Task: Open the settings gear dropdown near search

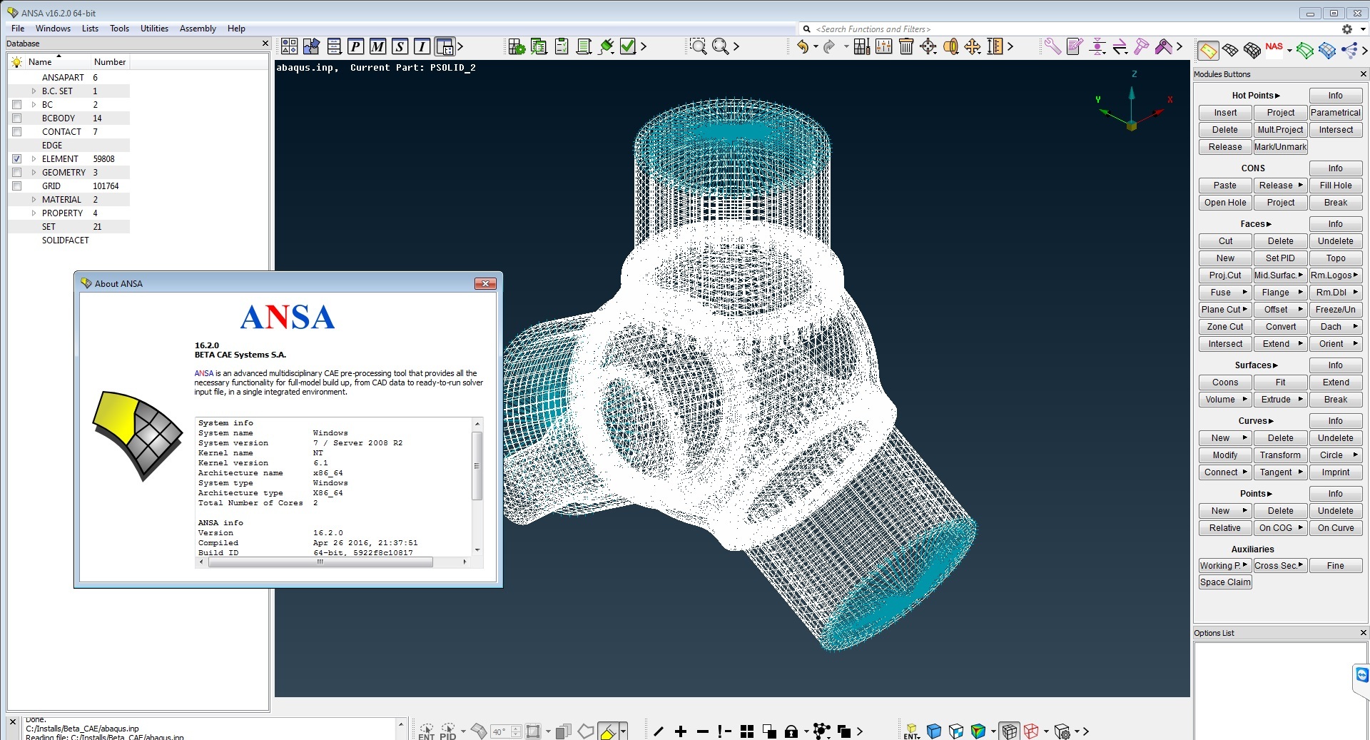Action: pos(1361,29)
